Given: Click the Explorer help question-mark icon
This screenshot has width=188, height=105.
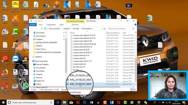Looking at the screenshot, I should pos(135,24).
